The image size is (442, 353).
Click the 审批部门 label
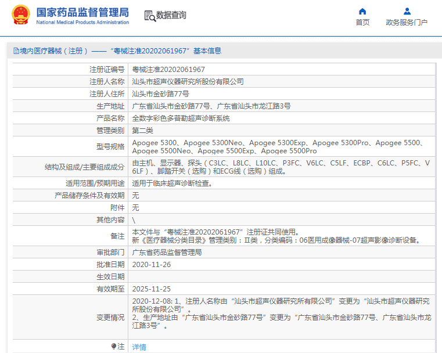[x=110, y=253]
